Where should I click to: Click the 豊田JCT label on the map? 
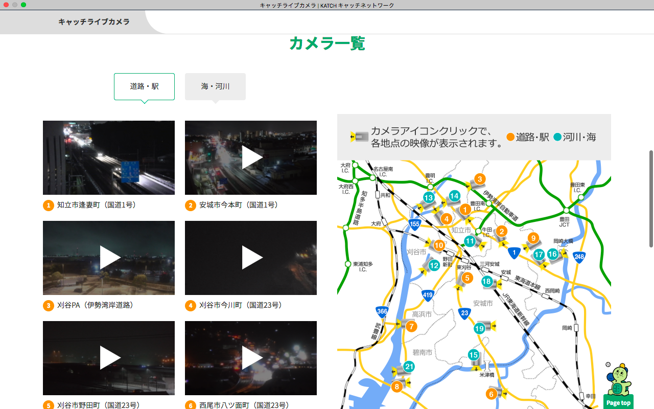(565, 221)
